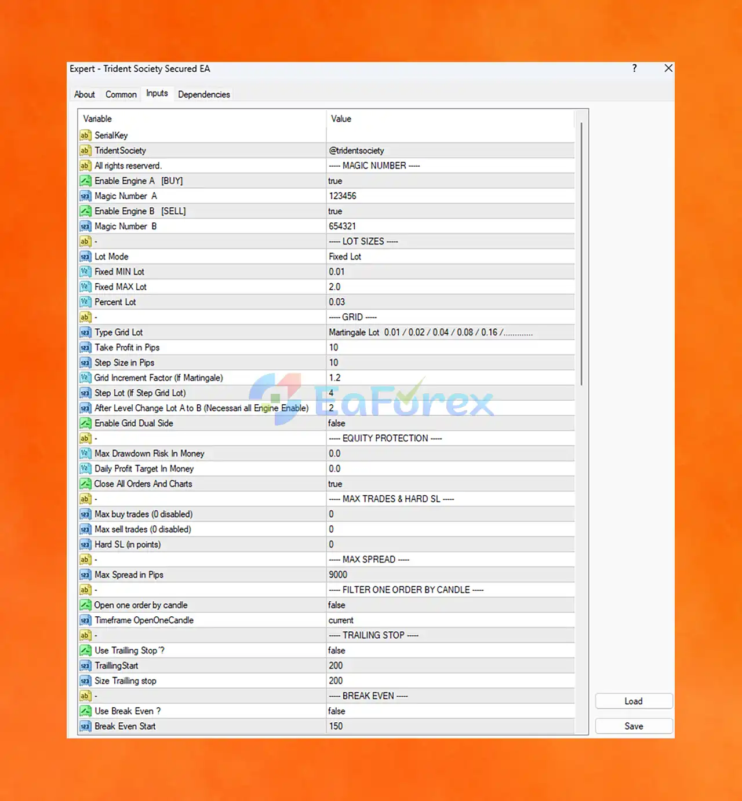Open the Dependencies tab
This screenshot has height=801, width=742.
pos(204,94)
